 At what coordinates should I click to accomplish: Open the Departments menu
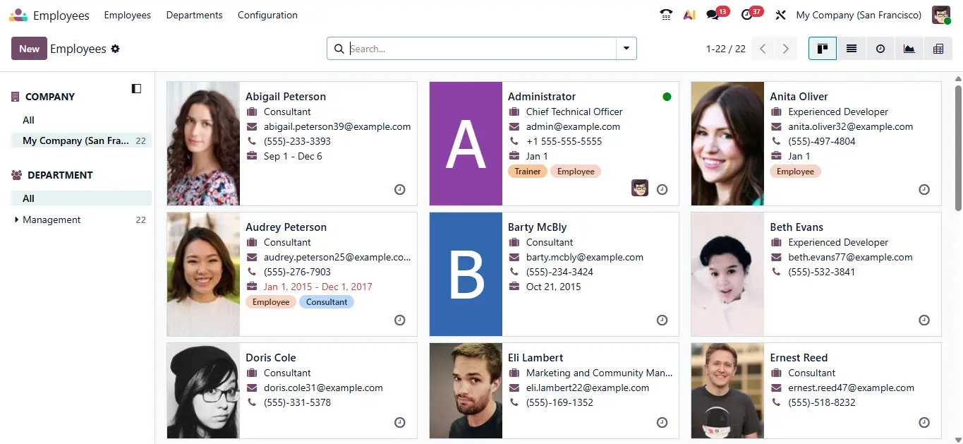click(194, 15)
